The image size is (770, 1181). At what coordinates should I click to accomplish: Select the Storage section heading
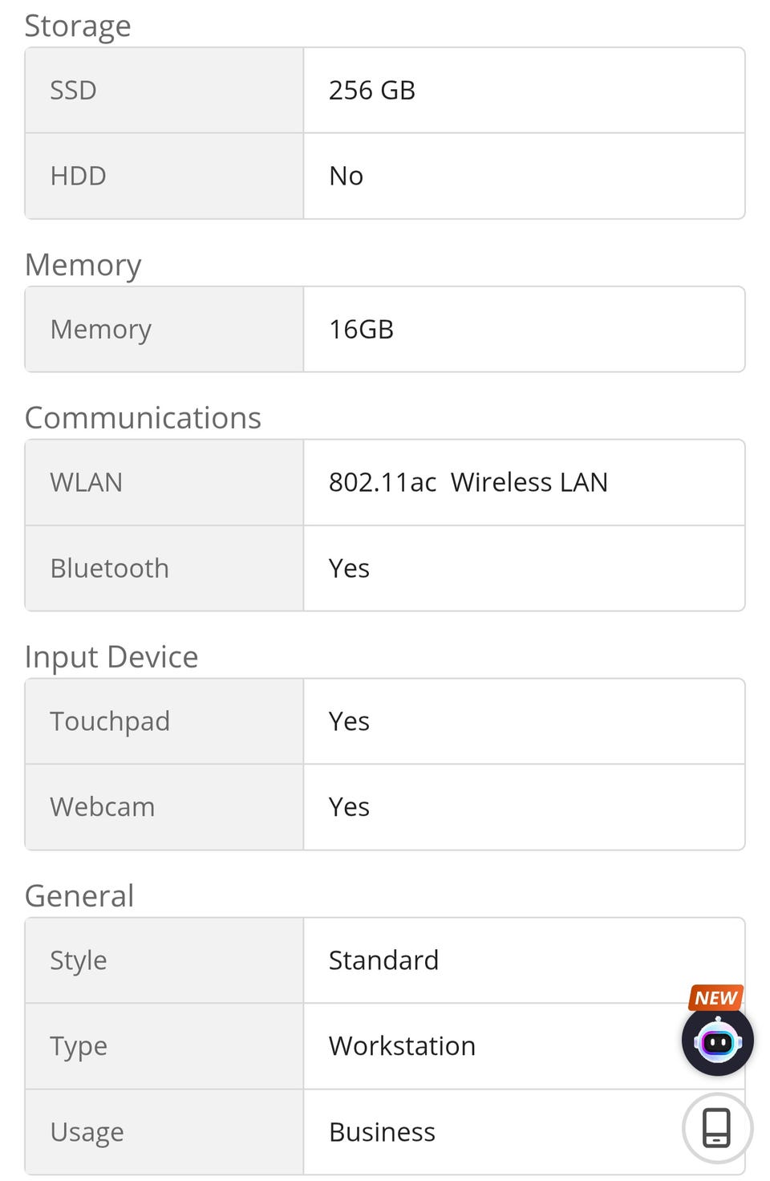tap(78, 26)
